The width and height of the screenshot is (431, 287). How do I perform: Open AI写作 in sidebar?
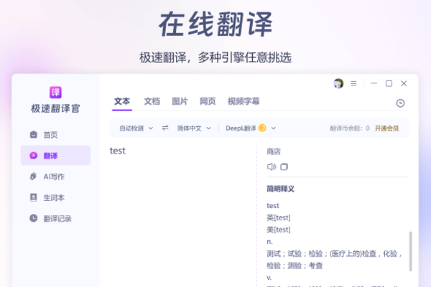pos(55,177)
